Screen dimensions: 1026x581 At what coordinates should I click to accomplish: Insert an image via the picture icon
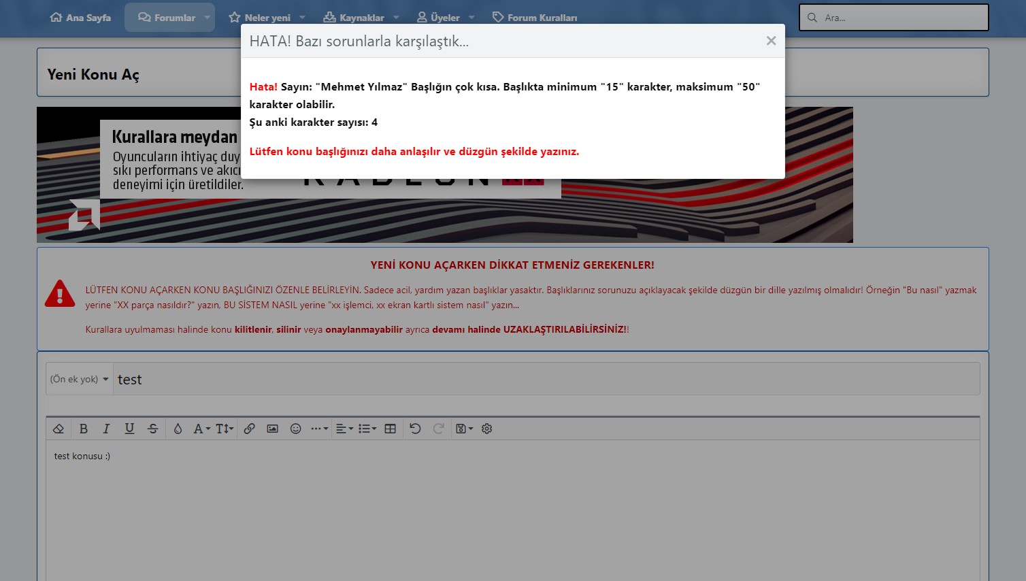coord(272,429)
